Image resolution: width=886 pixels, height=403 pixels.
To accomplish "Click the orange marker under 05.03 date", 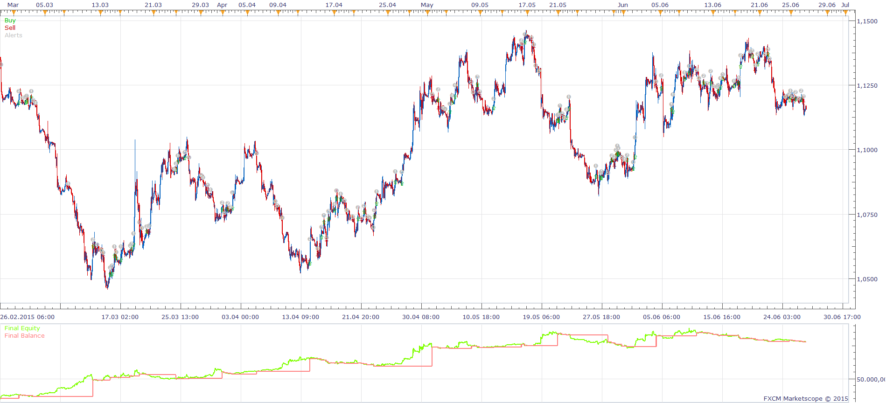I will pos(45,13).
